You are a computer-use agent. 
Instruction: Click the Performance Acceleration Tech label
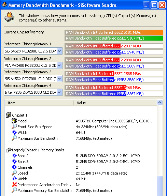(x=45, y=185)
